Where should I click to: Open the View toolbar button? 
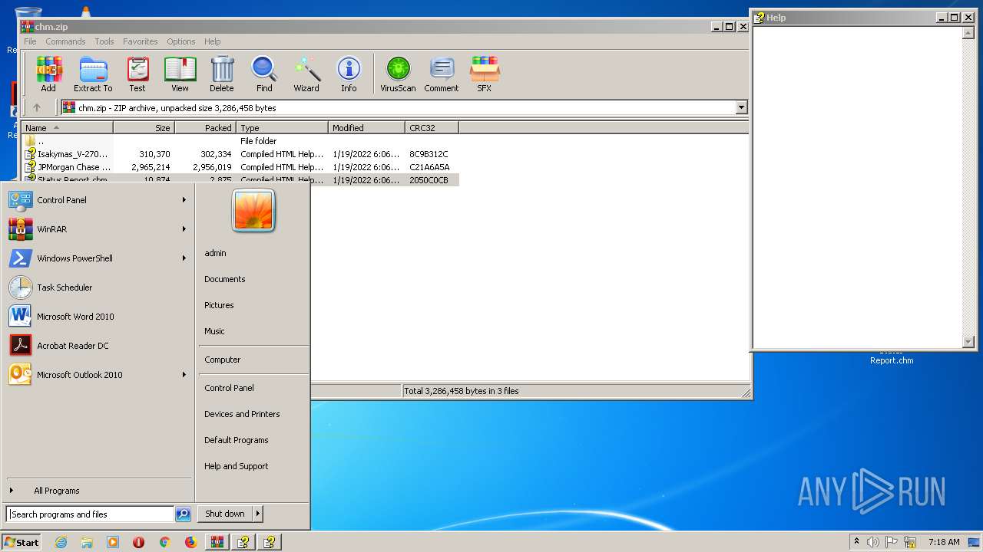pos(180,74)
